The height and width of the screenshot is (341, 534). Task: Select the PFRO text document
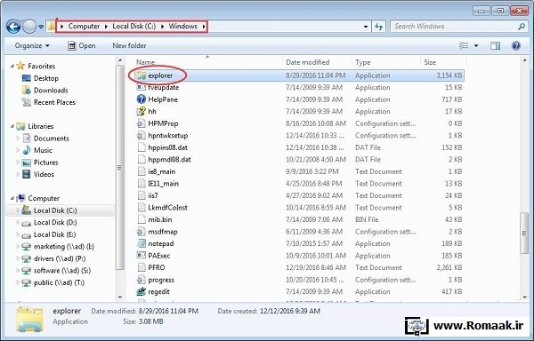pyautogui.click(x=151, y=267)
